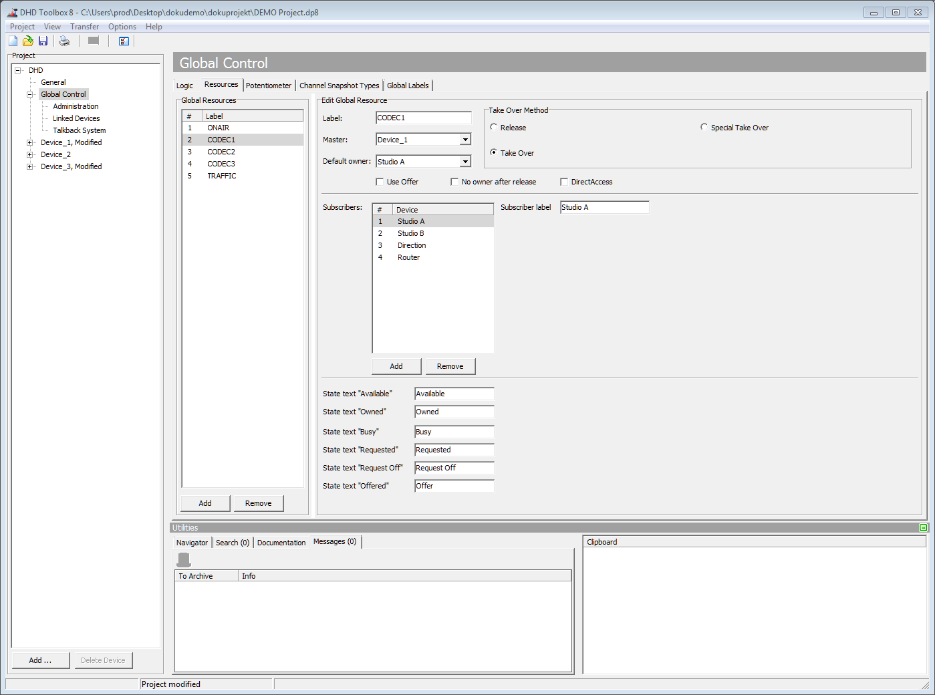This screenshot has width=935, height=695.
Task: Select the Take Over radio button
Action: [493, 152]
